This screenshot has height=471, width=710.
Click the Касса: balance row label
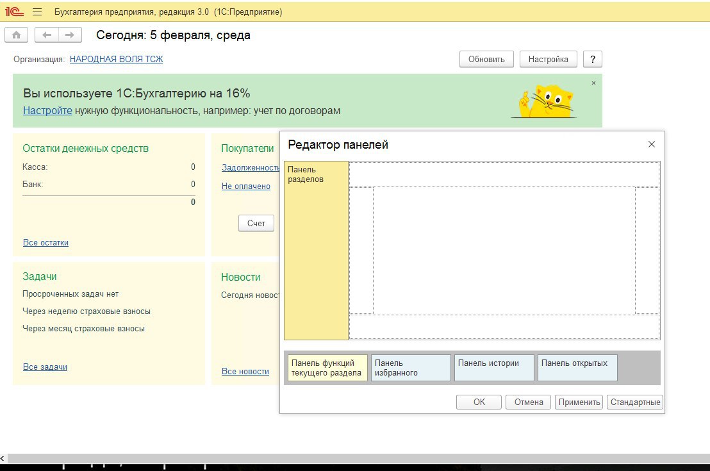coord(35,167)
